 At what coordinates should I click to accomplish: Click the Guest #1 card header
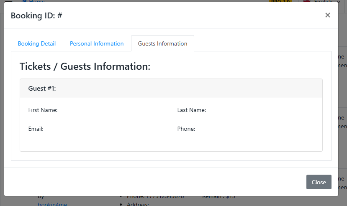[171, 88]
